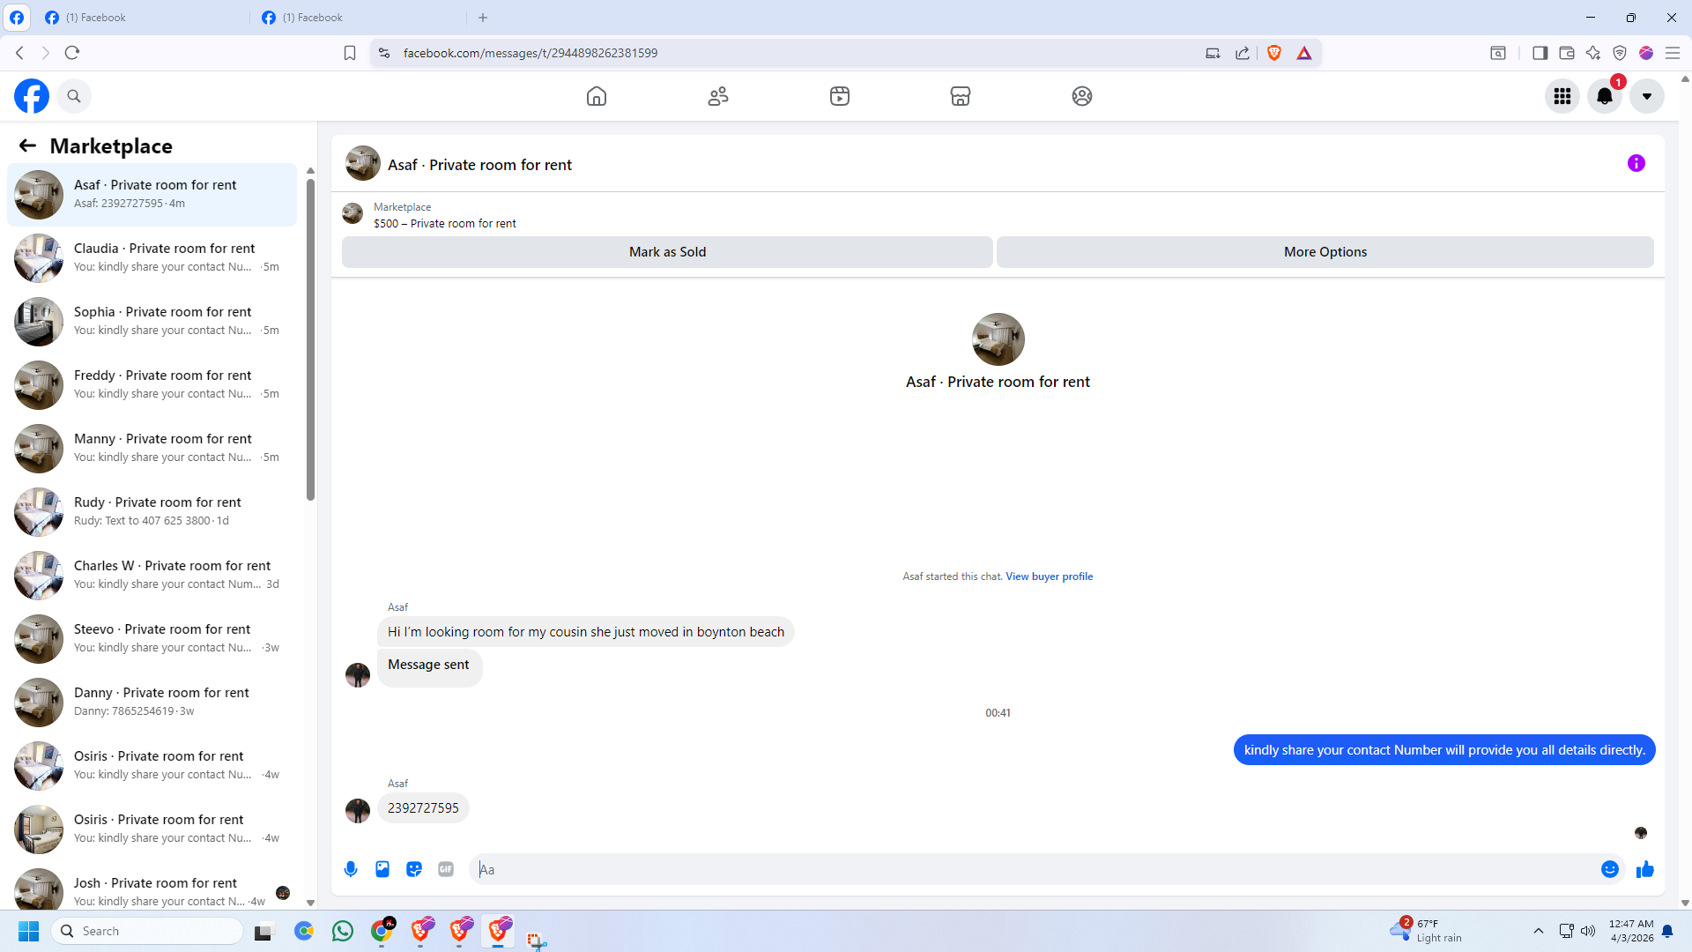Screen dimensions: 1692x952
Task: Bookmark this page
Action: 350,53
